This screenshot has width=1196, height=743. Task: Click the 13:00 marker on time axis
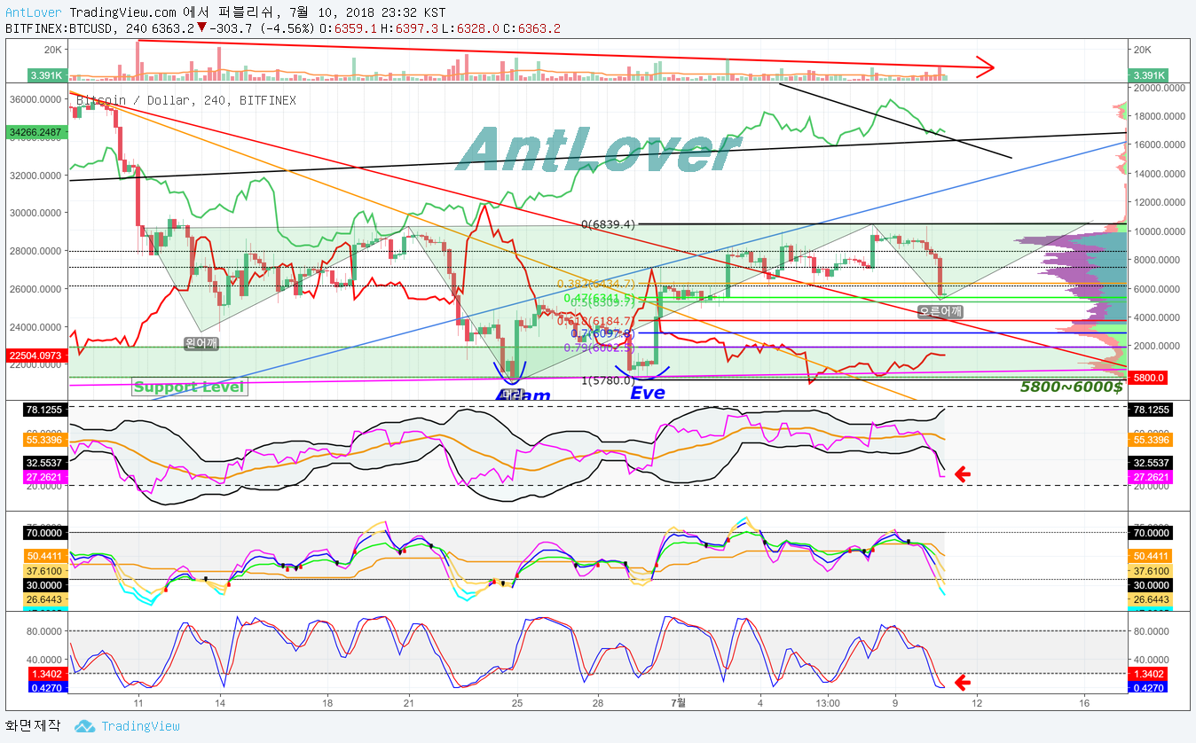coord(827,702)
